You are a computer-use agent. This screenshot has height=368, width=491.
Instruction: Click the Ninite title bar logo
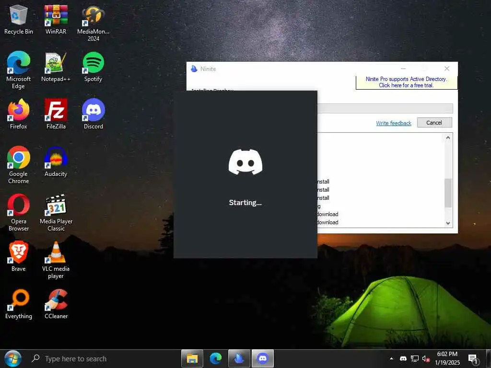point(194,69)
